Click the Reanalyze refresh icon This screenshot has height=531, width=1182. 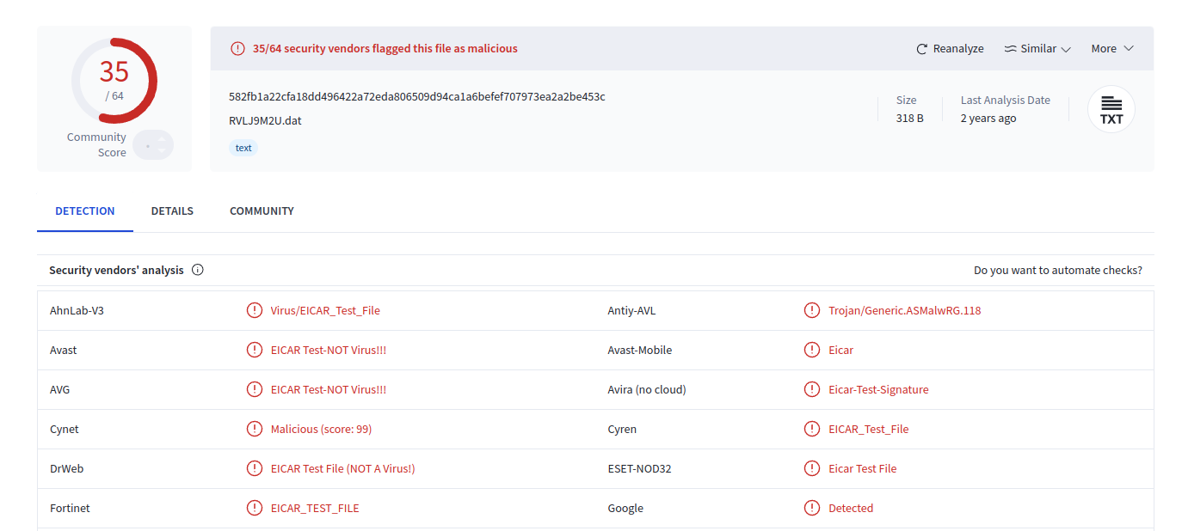[922, 49]
